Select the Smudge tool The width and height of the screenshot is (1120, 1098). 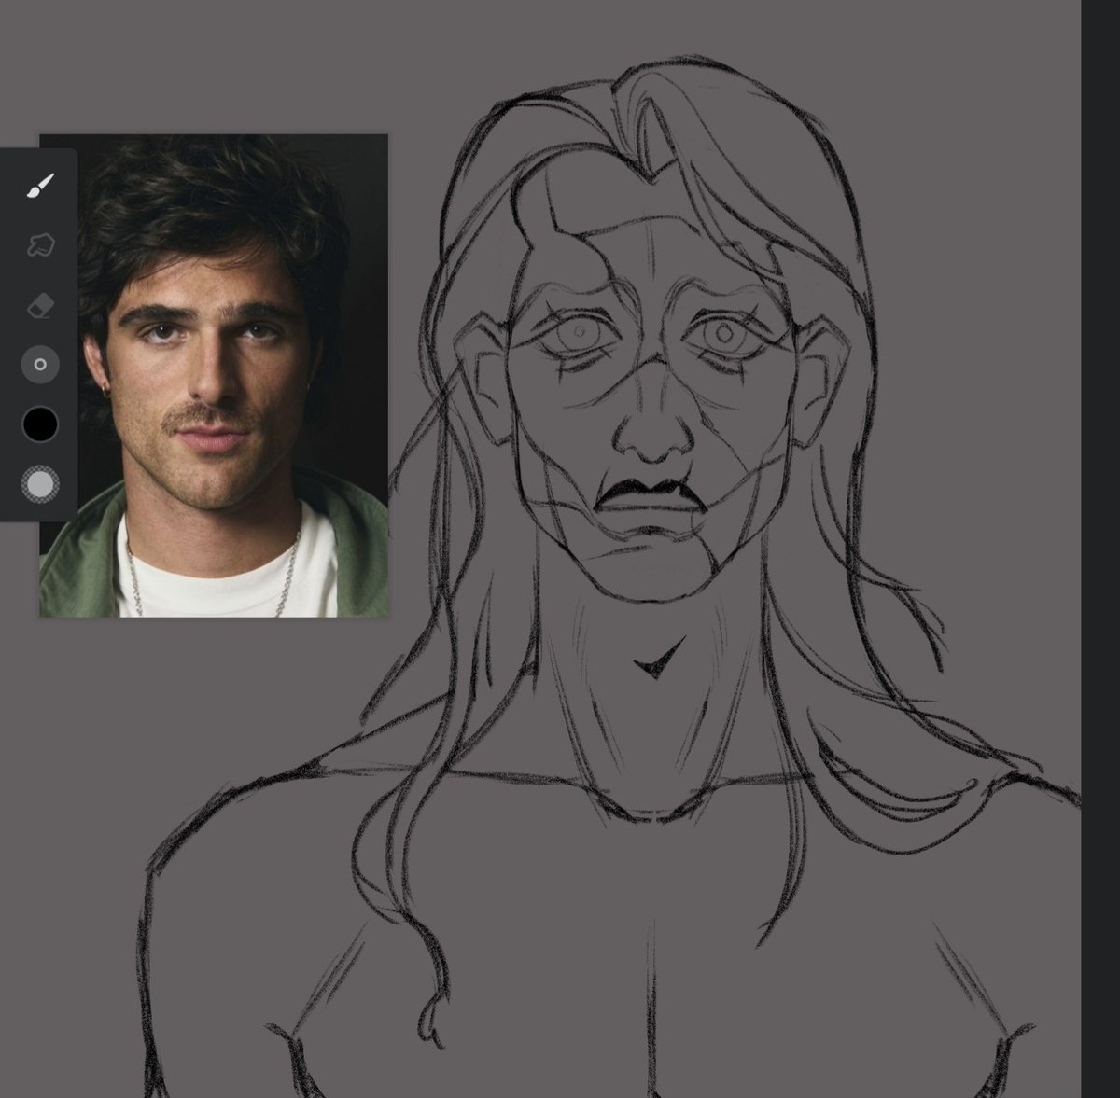(x=40, y=245)
